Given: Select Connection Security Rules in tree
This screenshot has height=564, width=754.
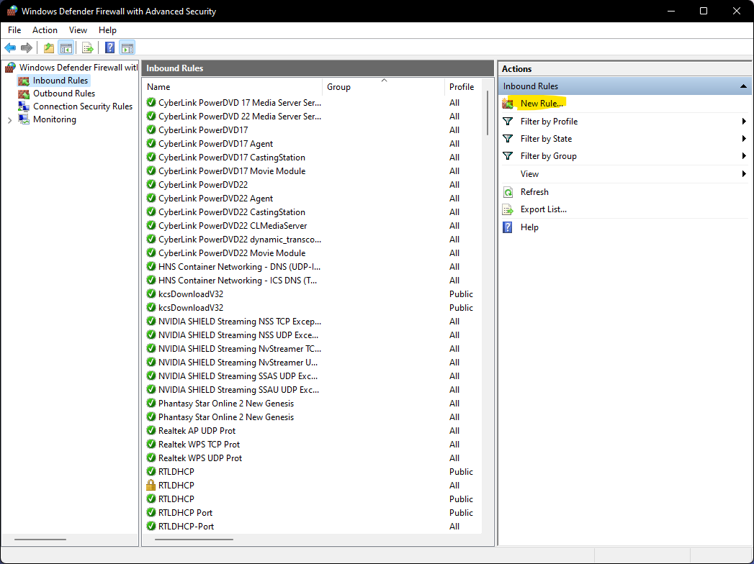Looking at the screenshot, I should (x=83, y=106).
